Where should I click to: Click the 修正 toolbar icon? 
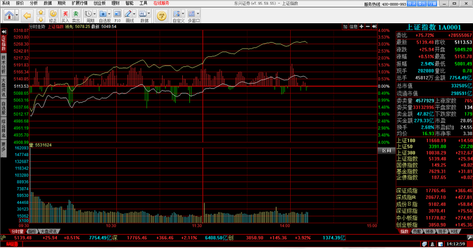tap(53, 16)
